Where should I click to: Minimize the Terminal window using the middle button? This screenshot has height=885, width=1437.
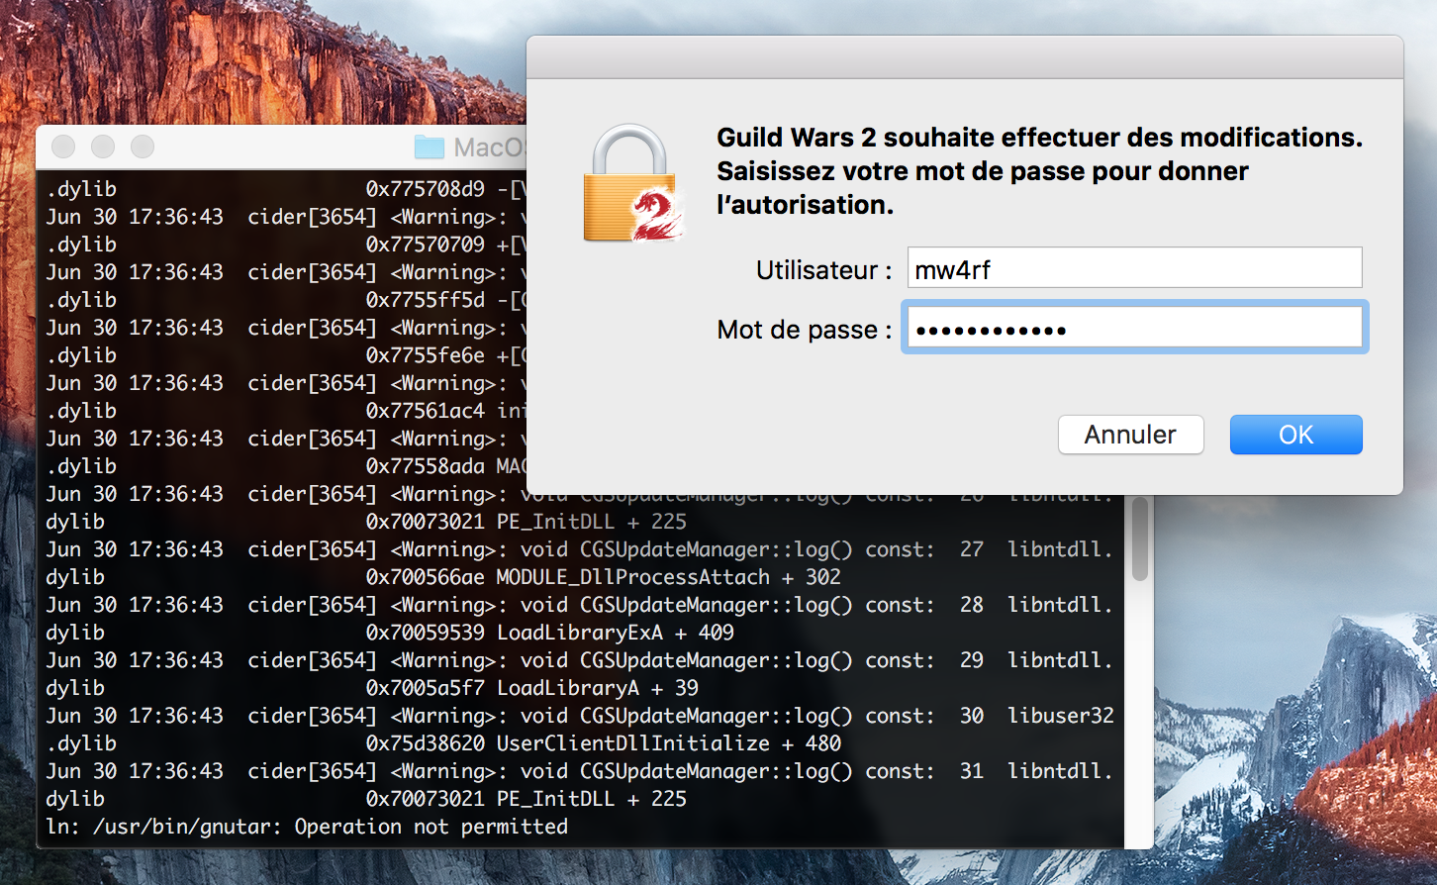point(103,147)
